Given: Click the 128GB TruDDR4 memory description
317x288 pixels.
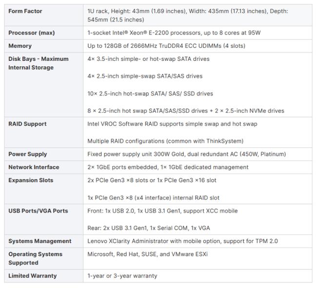Looking at the screenshot, I should point(166,46).
